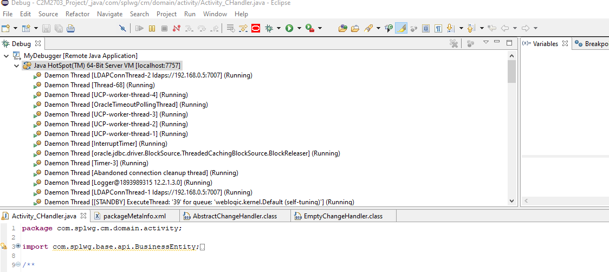
Task: Open the Debug view menu triangle
Action: [485, 42]
